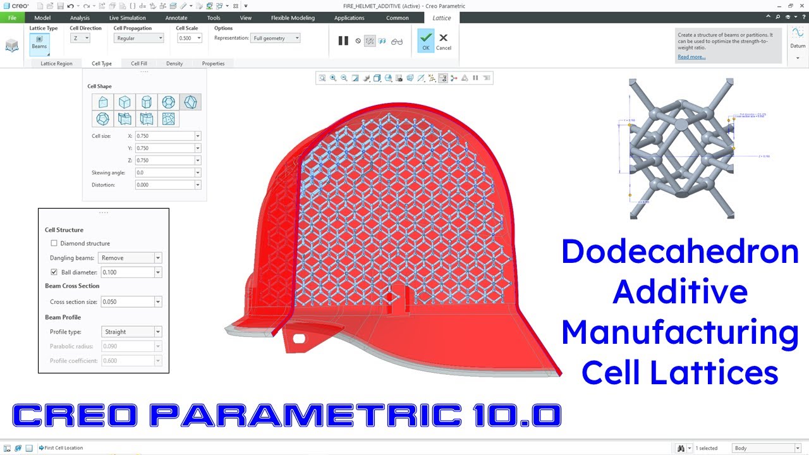Screen dimensions: 809x455
Task: Open the Flexible Modeling ribbon tab
Action: click(293, 18)
